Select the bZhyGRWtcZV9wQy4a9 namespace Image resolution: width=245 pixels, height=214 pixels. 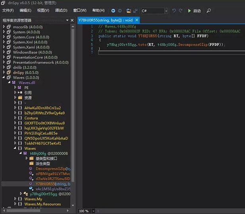[x=44, y=113]
